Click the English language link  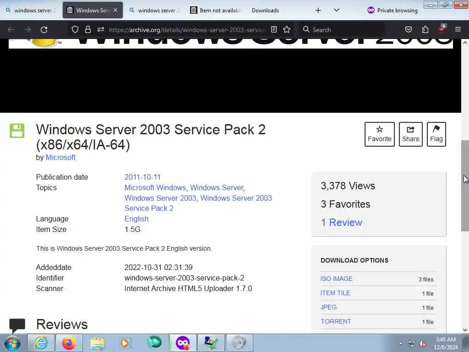click(136, 219)
